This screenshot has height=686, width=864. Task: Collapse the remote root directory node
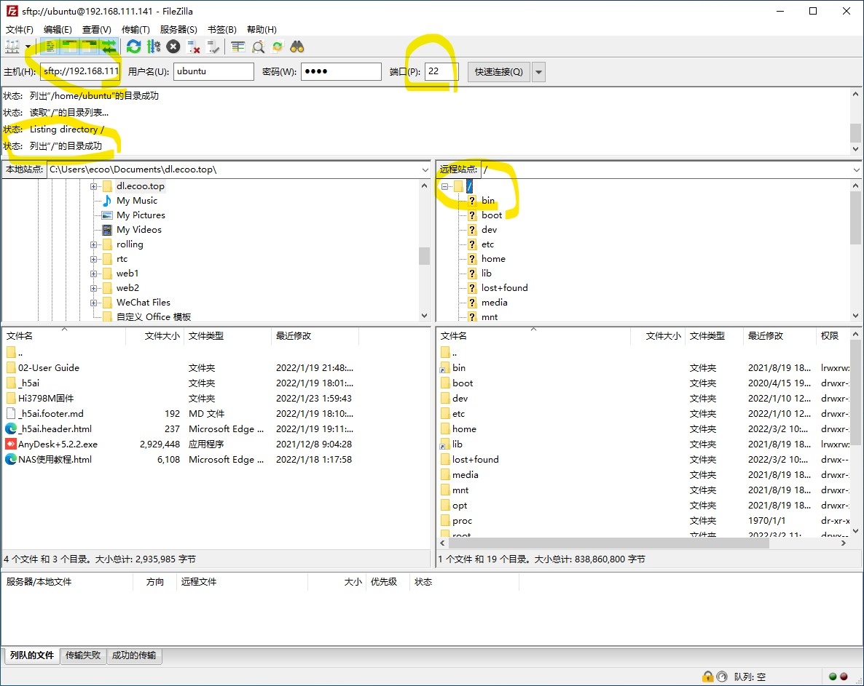pyautogui.click(x=444, y=186)
